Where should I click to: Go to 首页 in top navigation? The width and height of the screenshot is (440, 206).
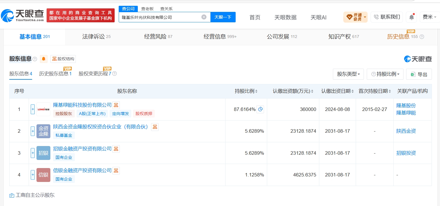tap(255, 17)
